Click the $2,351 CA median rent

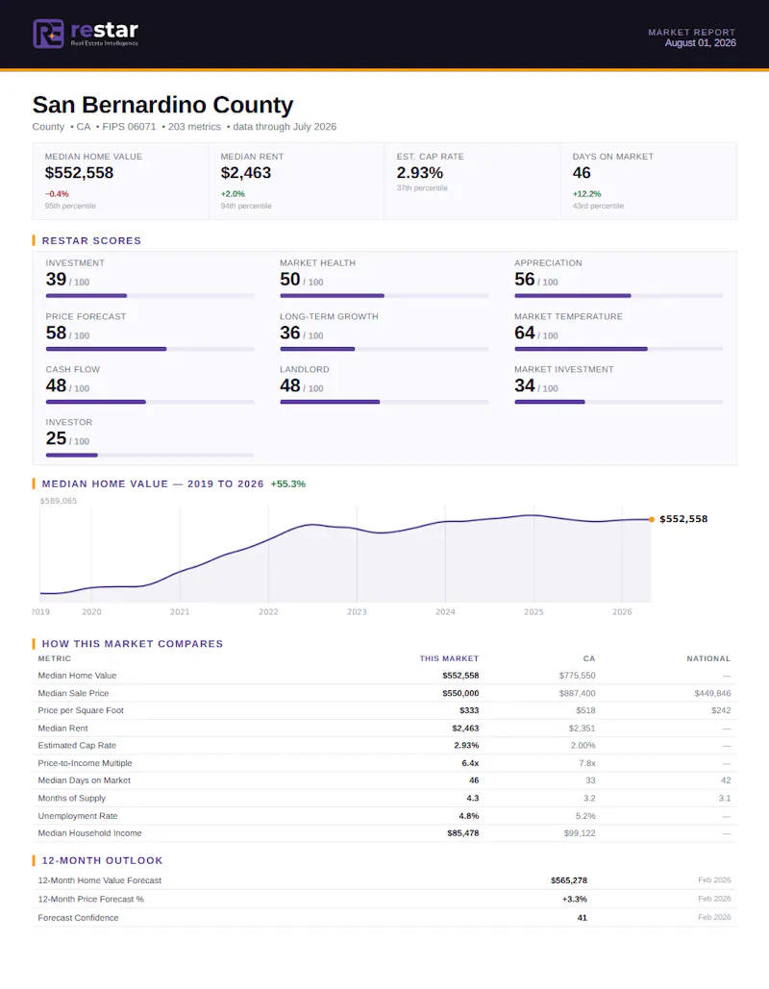[x=582, y=728]
